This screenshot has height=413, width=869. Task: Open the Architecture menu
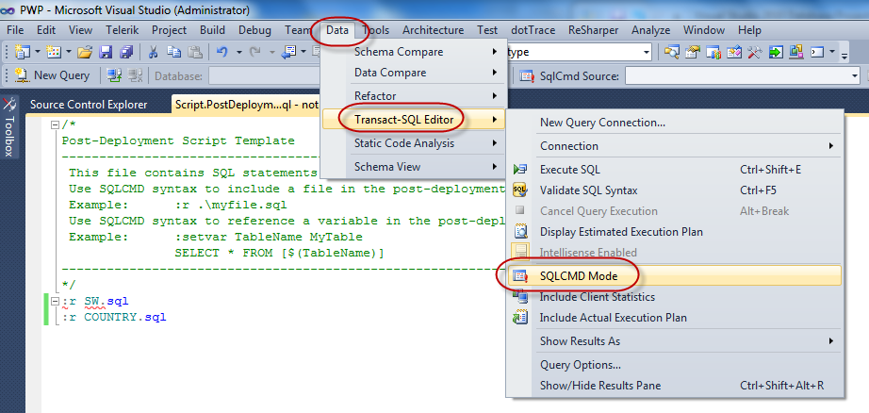tap(433, 30)
